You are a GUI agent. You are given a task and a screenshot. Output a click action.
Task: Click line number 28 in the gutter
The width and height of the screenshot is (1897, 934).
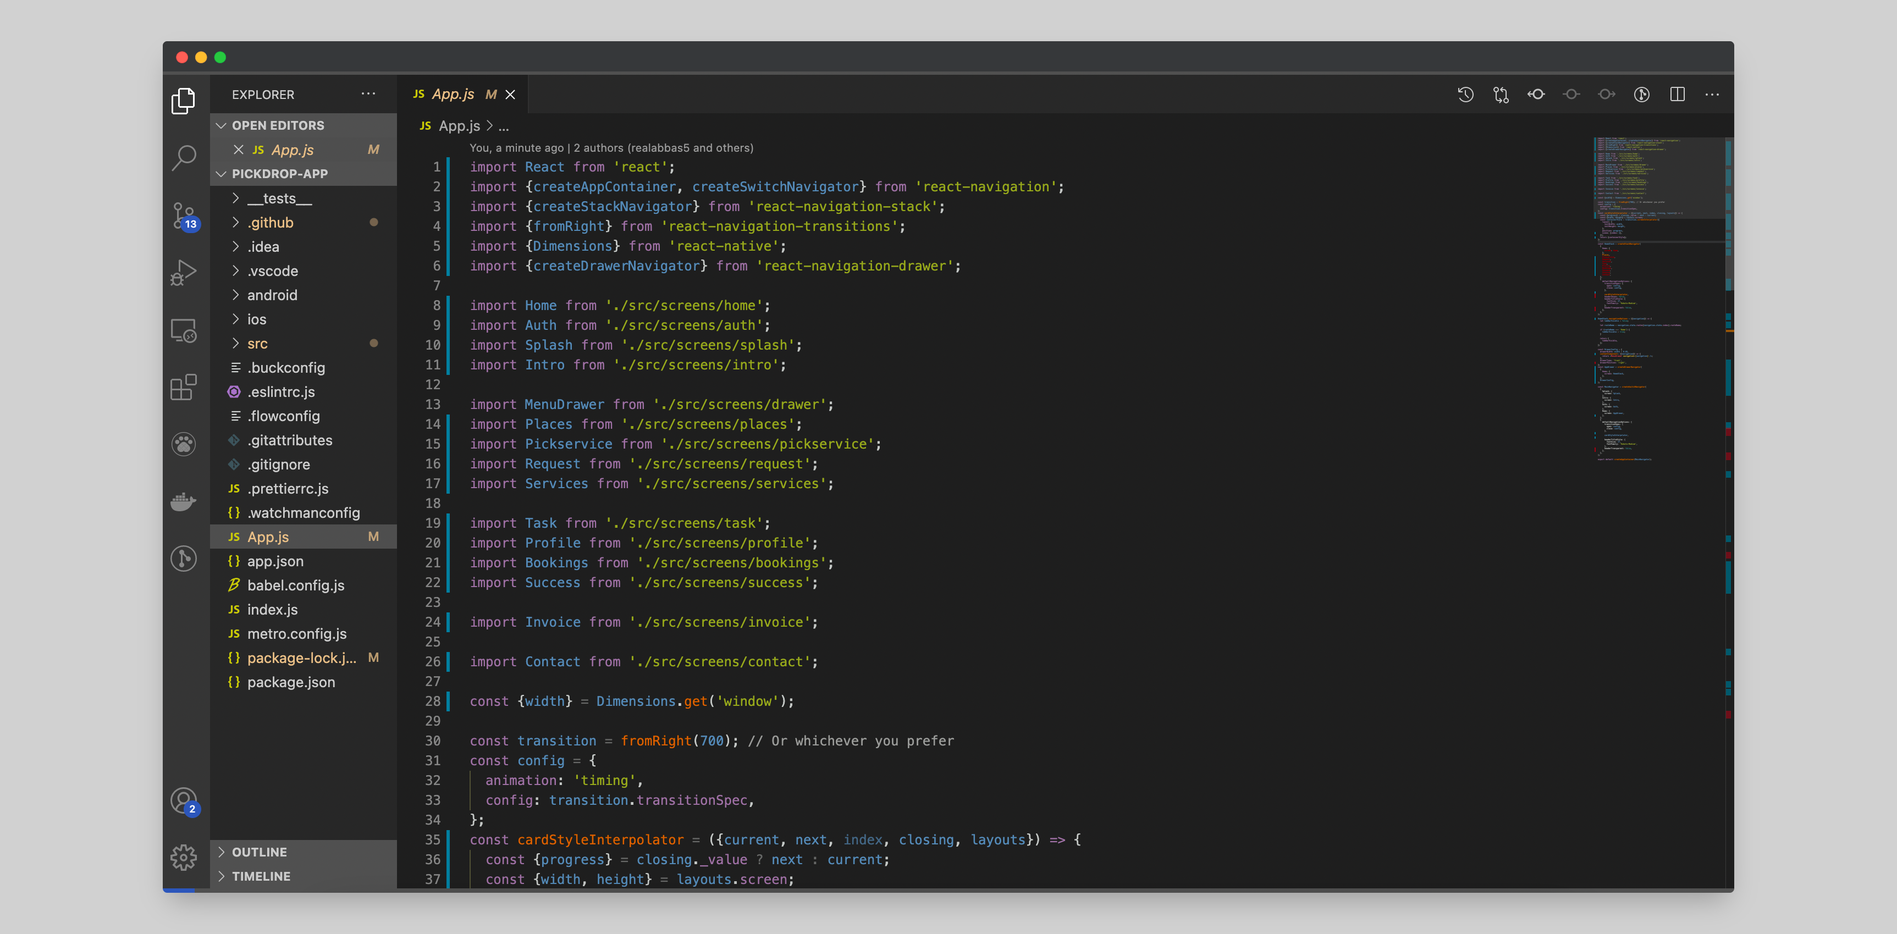(x=433, y=701)
